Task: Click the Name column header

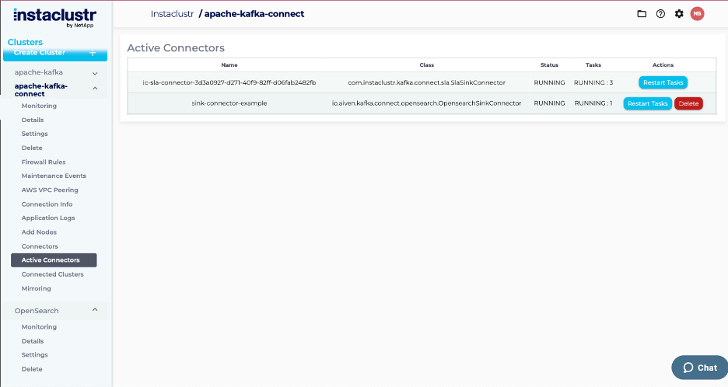Action: tap(229, 65)
